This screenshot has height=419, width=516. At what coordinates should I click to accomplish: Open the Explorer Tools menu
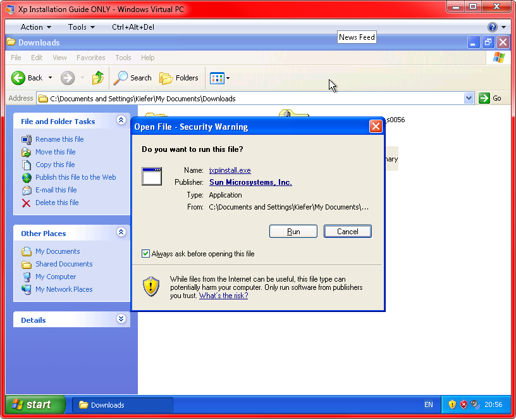(123, 58)
